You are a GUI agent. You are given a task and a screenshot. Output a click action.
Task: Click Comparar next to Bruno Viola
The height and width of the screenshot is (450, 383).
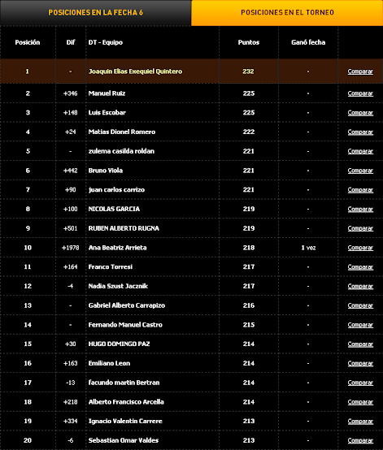point(360,171)
